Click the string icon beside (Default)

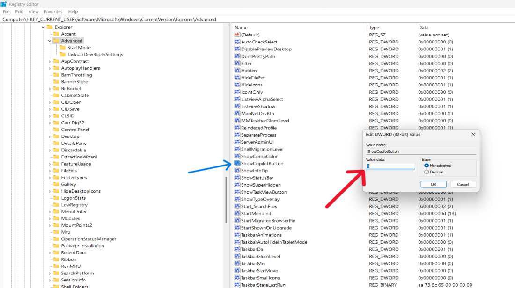pyautogui.click(x=237, y=35)
